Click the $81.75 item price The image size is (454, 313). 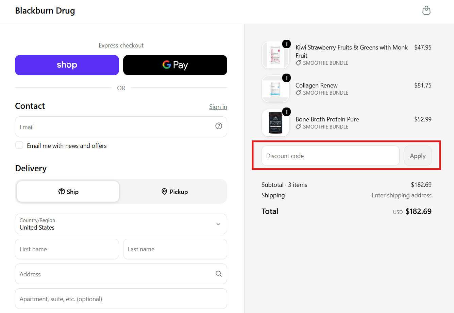tap(423, 85)
